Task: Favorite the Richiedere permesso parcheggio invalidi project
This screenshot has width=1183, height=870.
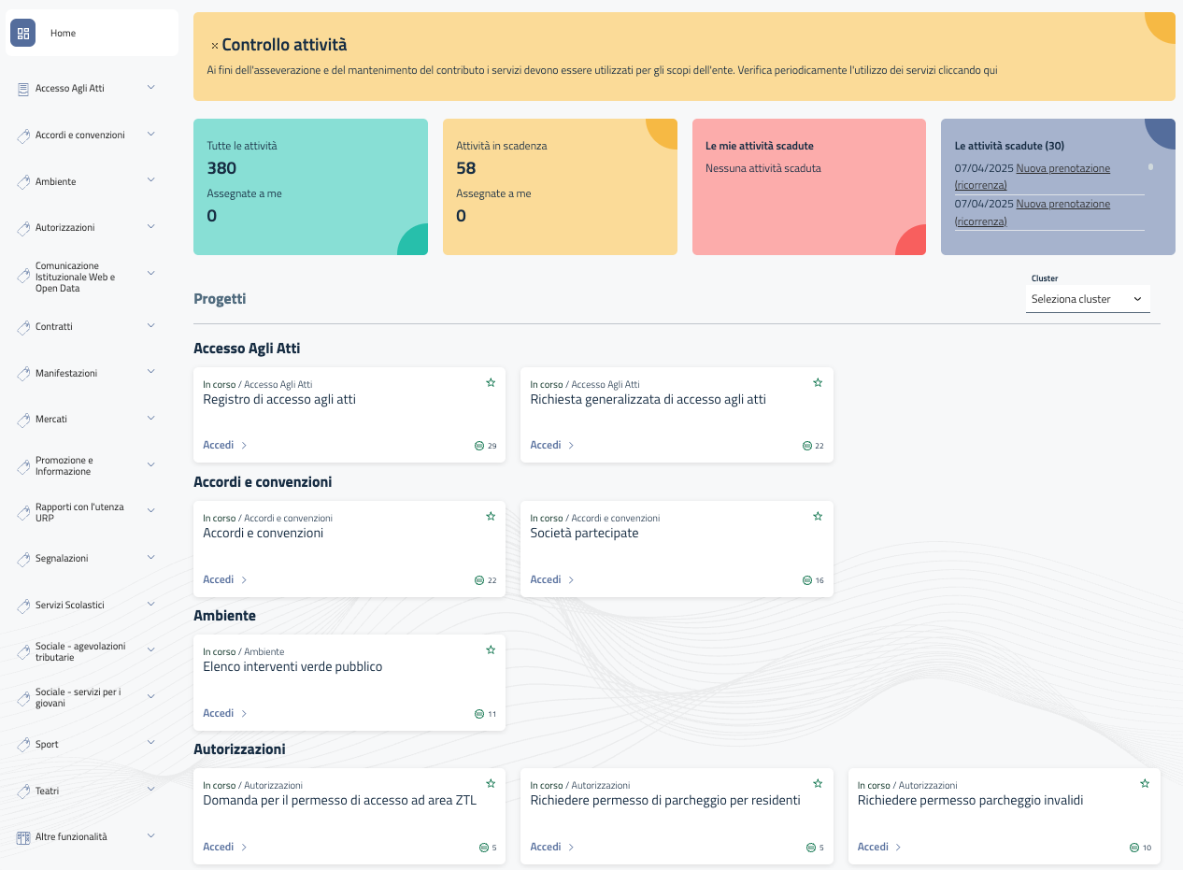Action: 1144,783
